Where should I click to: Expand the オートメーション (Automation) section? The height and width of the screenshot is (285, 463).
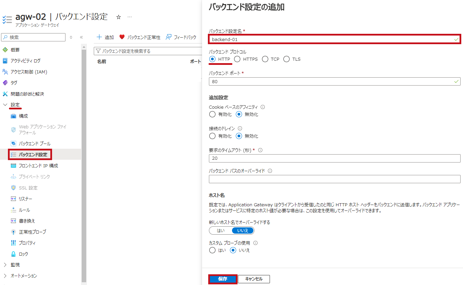(x=5, y=276)
